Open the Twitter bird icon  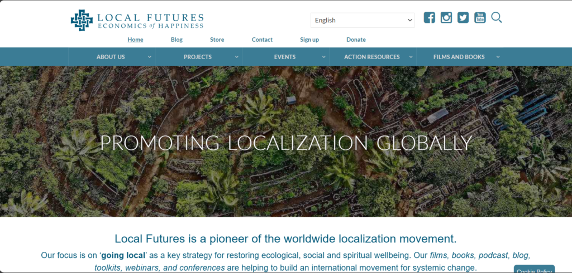(x=463, y=17)
